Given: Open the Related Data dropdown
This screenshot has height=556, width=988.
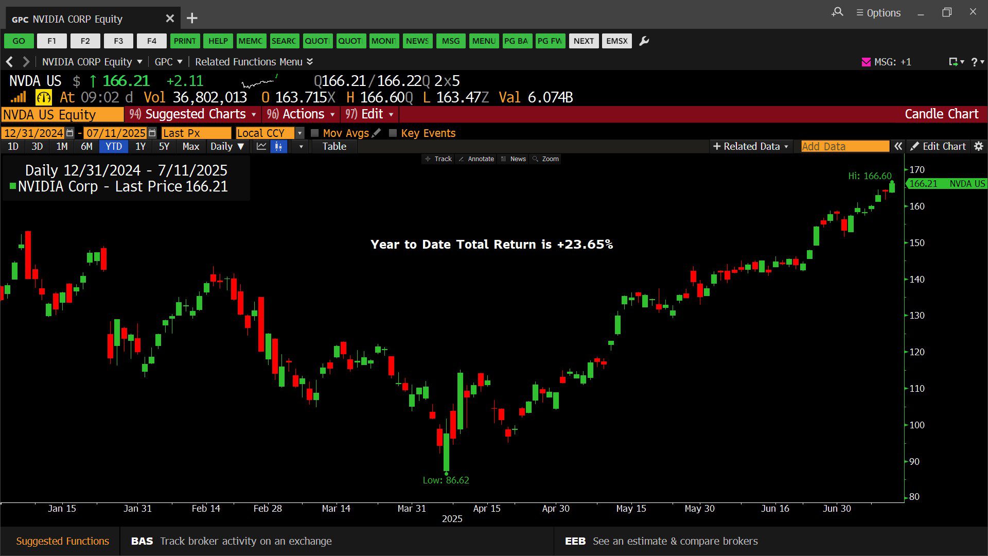Looking at the screenshot, I should click(751, 146).
